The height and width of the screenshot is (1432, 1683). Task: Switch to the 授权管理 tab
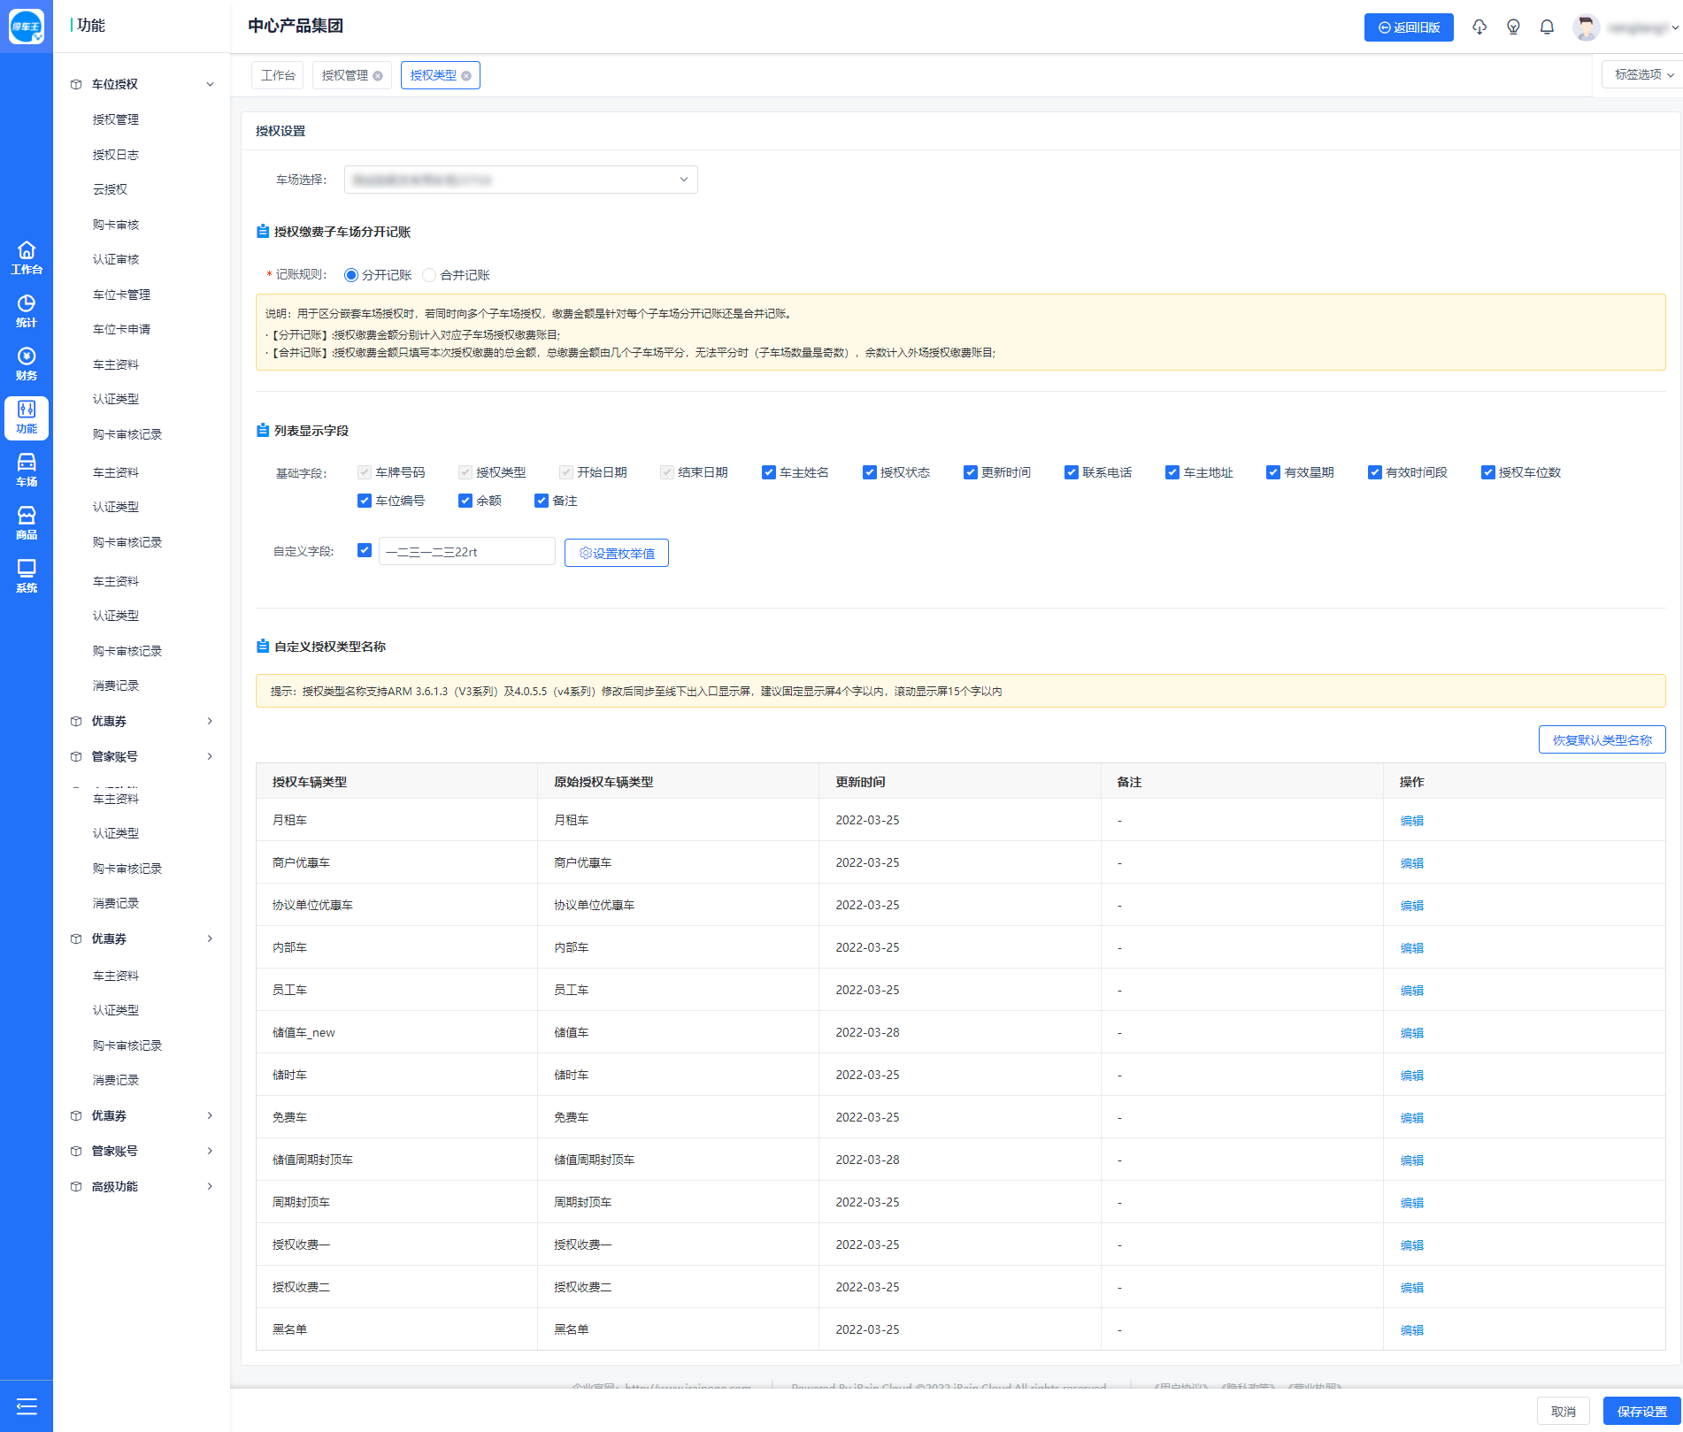[345, 76]
